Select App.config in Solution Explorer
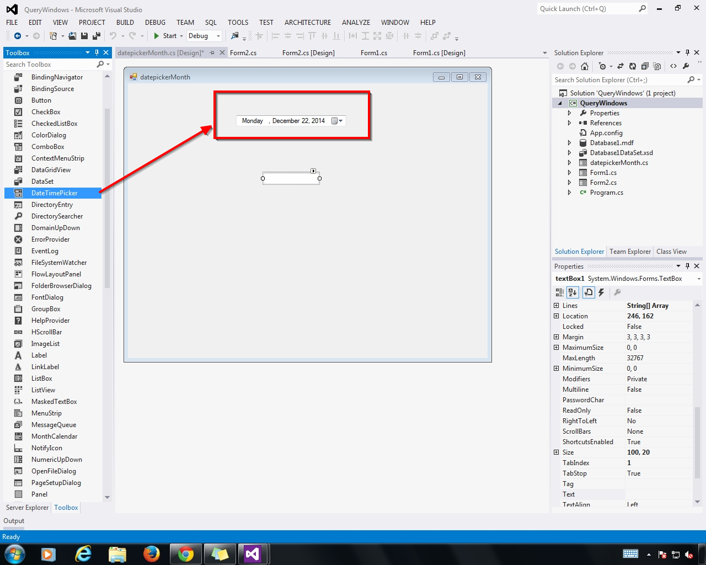 click(x=606, y=133)
